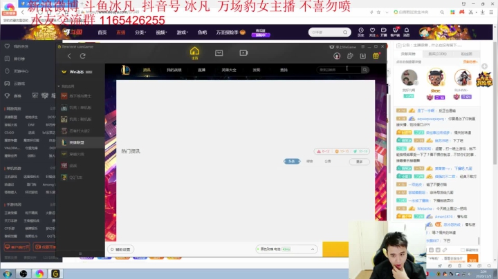498x279 pixels.
Task: Open Douyu 视频 dropdown menu
Action: point(161,32)
